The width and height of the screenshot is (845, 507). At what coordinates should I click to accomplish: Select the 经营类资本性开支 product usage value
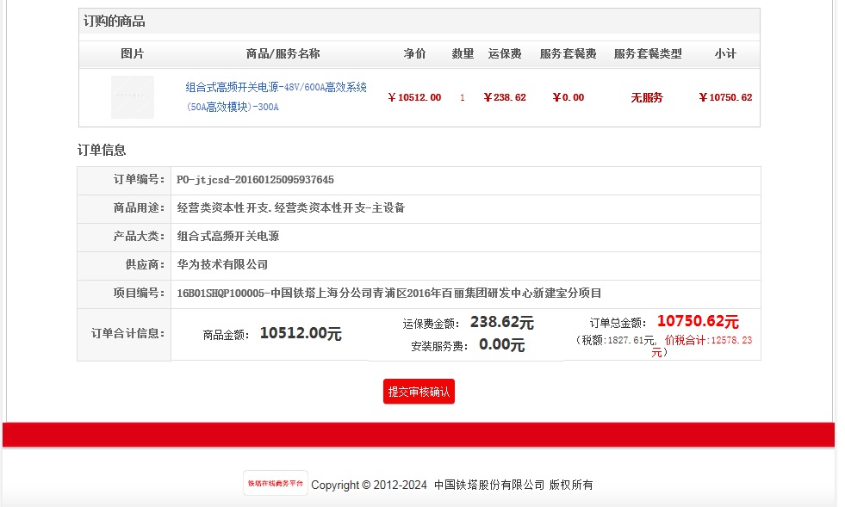[291, 208]
